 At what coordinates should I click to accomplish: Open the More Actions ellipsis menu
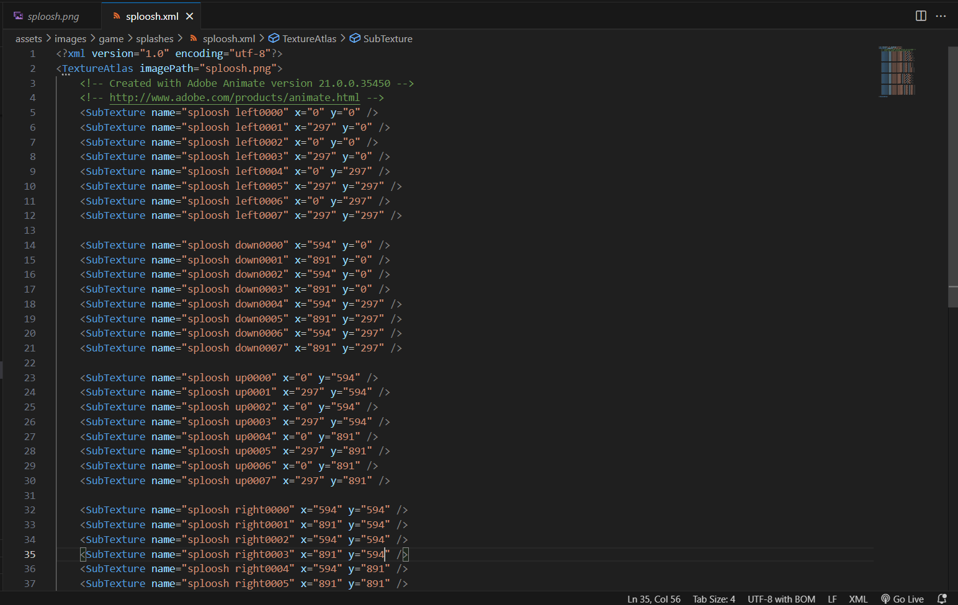tap(941, 16)
